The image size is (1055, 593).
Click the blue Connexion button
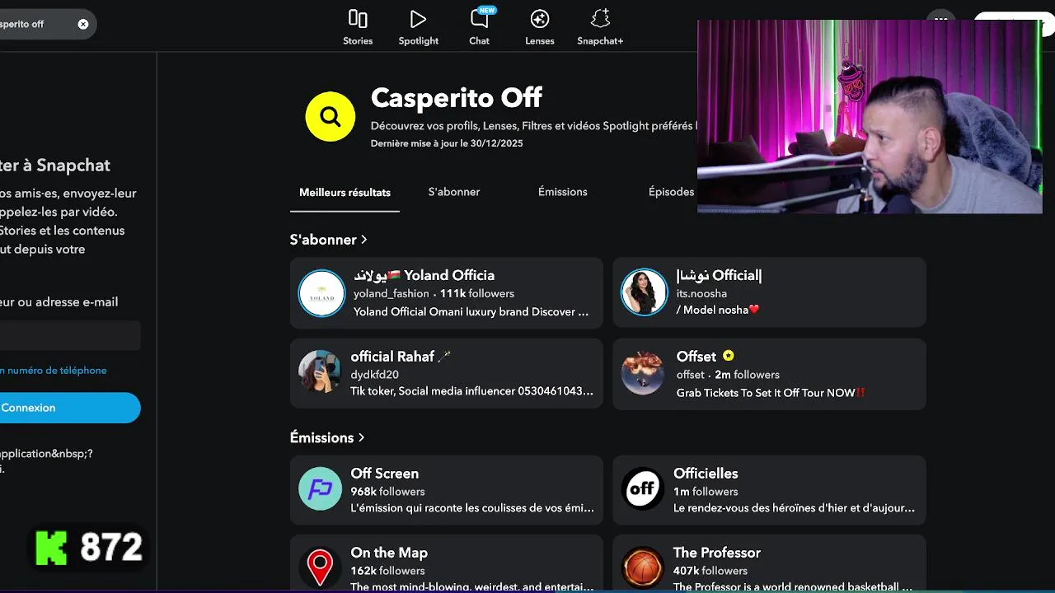70,408
